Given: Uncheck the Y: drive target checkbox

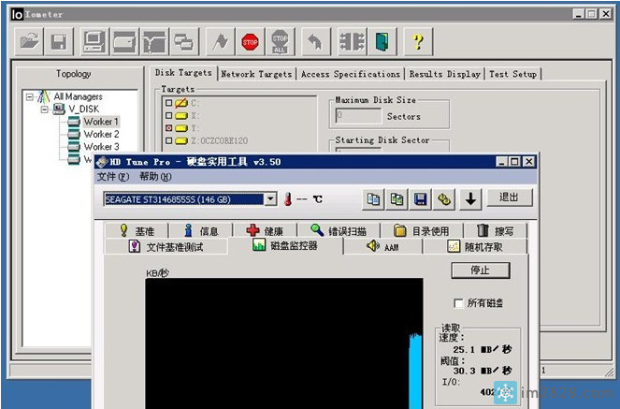Looking at the screenshot, I should pyautogui.click(x=168, y=128).
